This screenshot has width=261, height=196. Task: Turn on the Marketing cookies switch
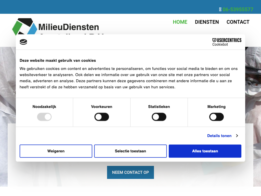click(216, 117)
